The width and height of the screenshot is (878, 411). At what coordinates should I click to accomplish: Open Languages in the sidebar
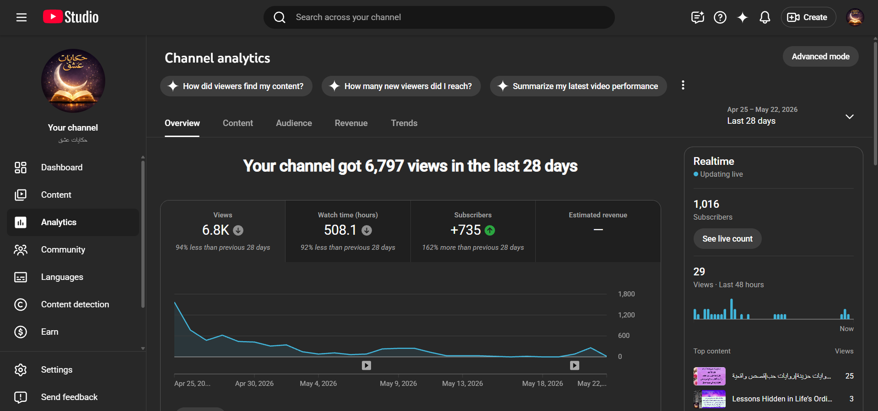pyautogui.click(x=73, y=277)
